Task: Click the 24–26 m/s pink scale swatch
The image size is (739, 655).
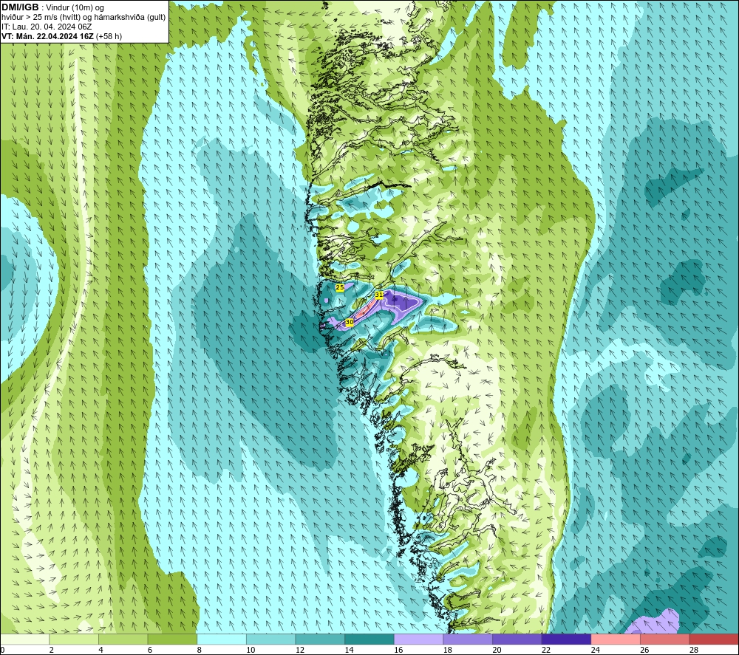Action: (x=616, y=639)
